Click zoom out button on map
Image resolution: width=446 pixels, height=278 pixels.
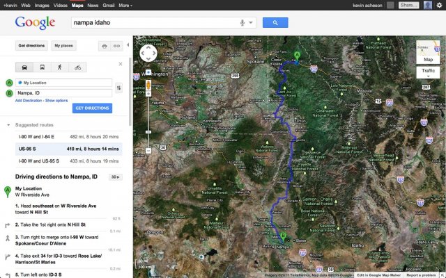click(x=148, y=151)
